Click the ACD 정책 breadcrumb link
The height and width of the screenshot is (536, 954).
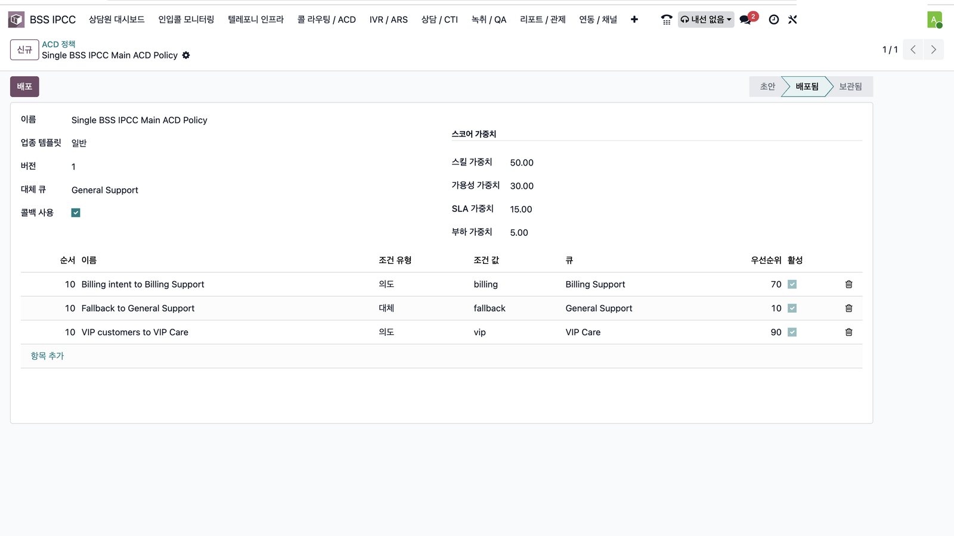(x=58, y=44)
